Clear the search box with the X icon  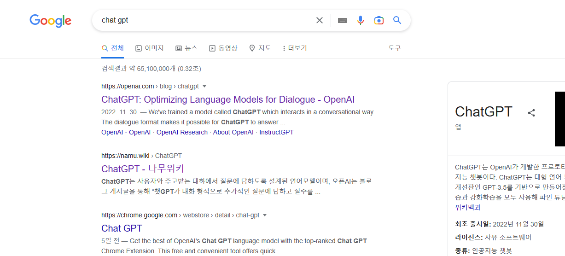pos(319,20)
